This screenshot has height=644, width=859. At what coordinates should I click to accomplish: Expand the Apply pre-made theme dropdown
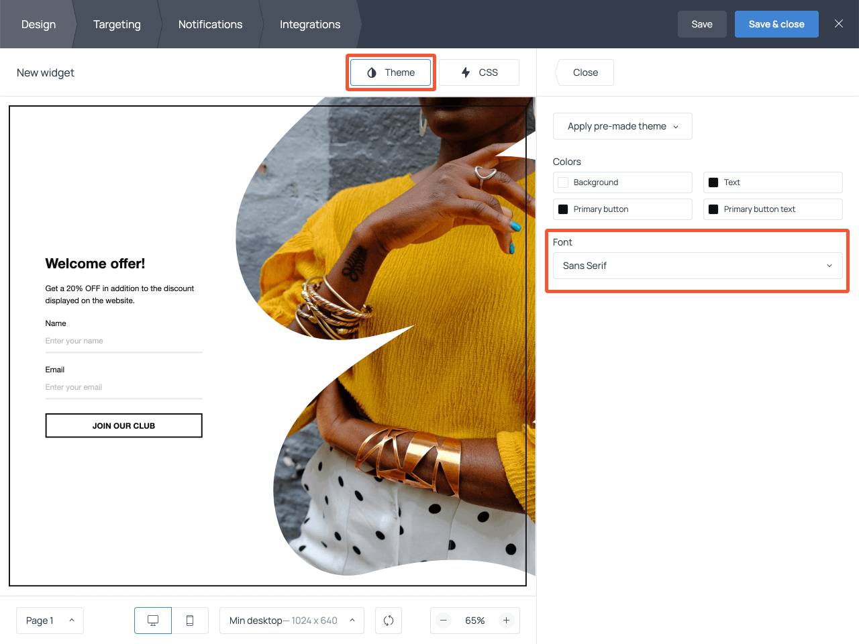(622, 126)
